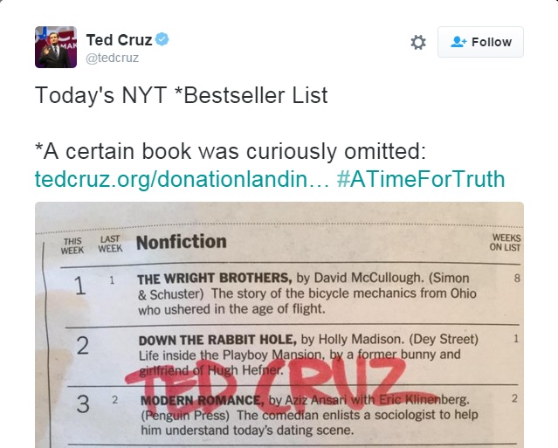Image resolution: width=558 pixels, height=448 pixels.
Task: Select the #ATimeForTruth hashtag
Action: 421,179
